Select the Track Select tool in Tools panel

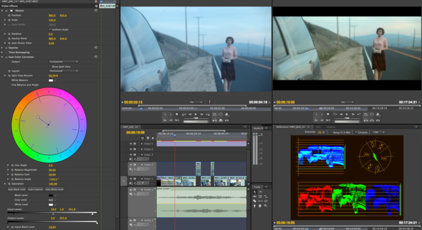[260, 191]
